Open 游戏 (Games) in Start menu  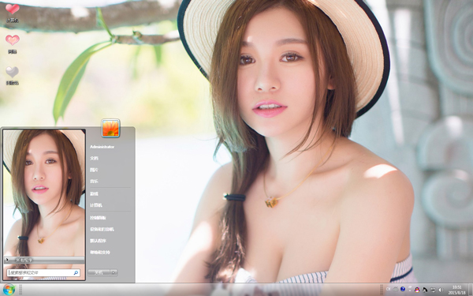coord(94,193)
